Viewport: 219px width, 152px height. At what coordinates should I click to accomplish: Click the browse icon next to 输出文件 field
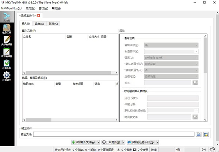pos(199,135)
